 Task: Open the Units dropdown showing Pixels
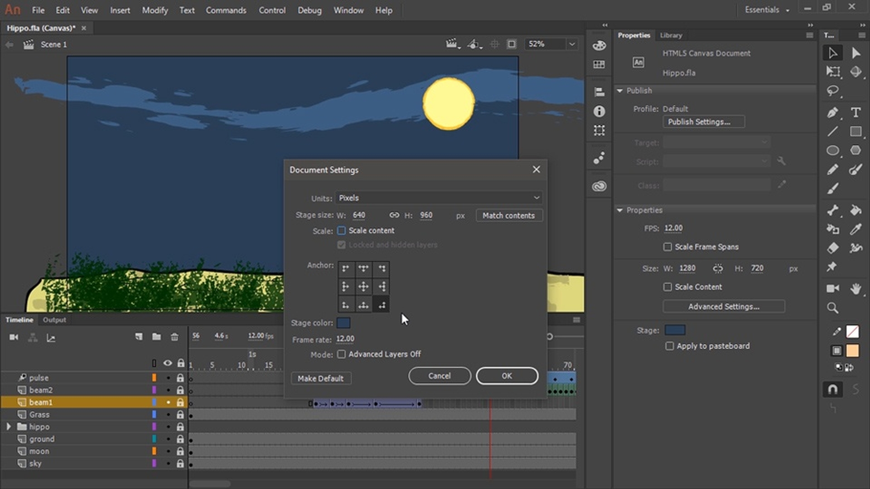click(438, 198)
